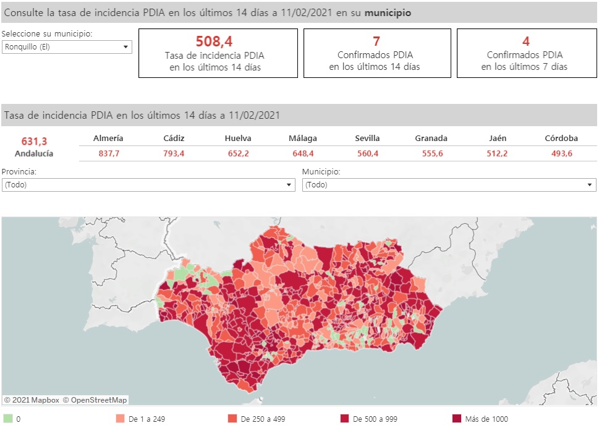The width and height of the screenshot is (599, 428).
Task: Select the Cádiz province column header
Action: coord(174,139)
